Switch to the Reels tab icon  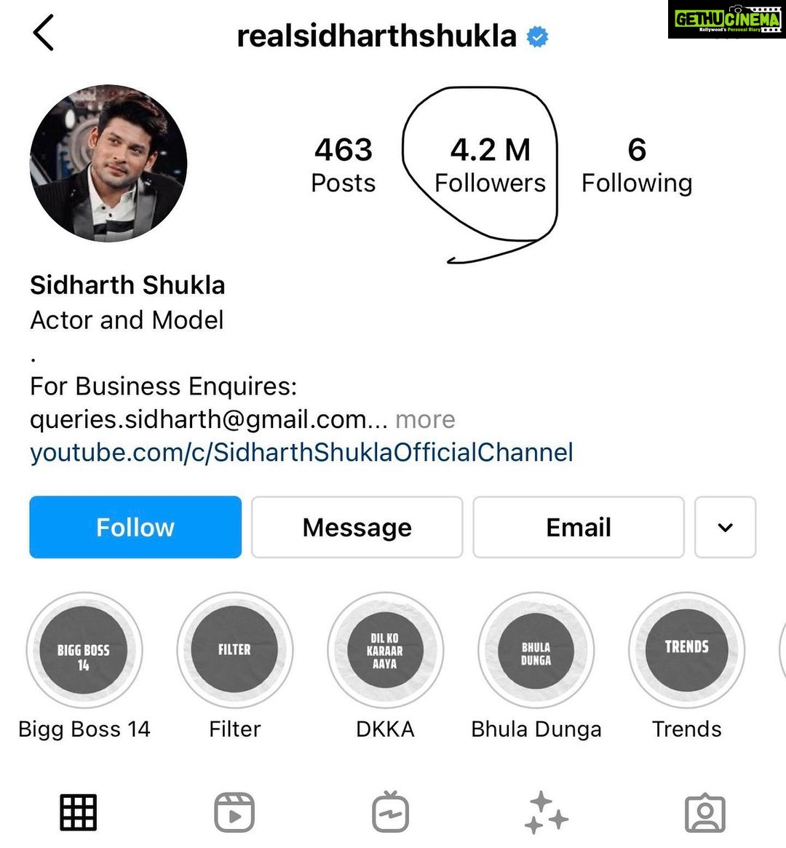coord(234,812)
